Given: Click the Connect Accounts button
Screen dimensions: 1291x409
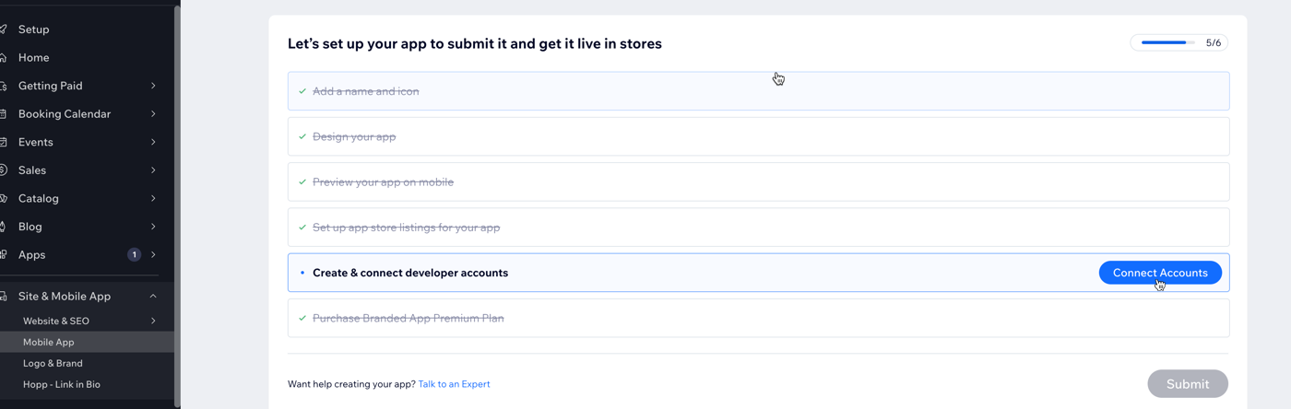Looking at the screenshot, I should tap(1160, 273).
